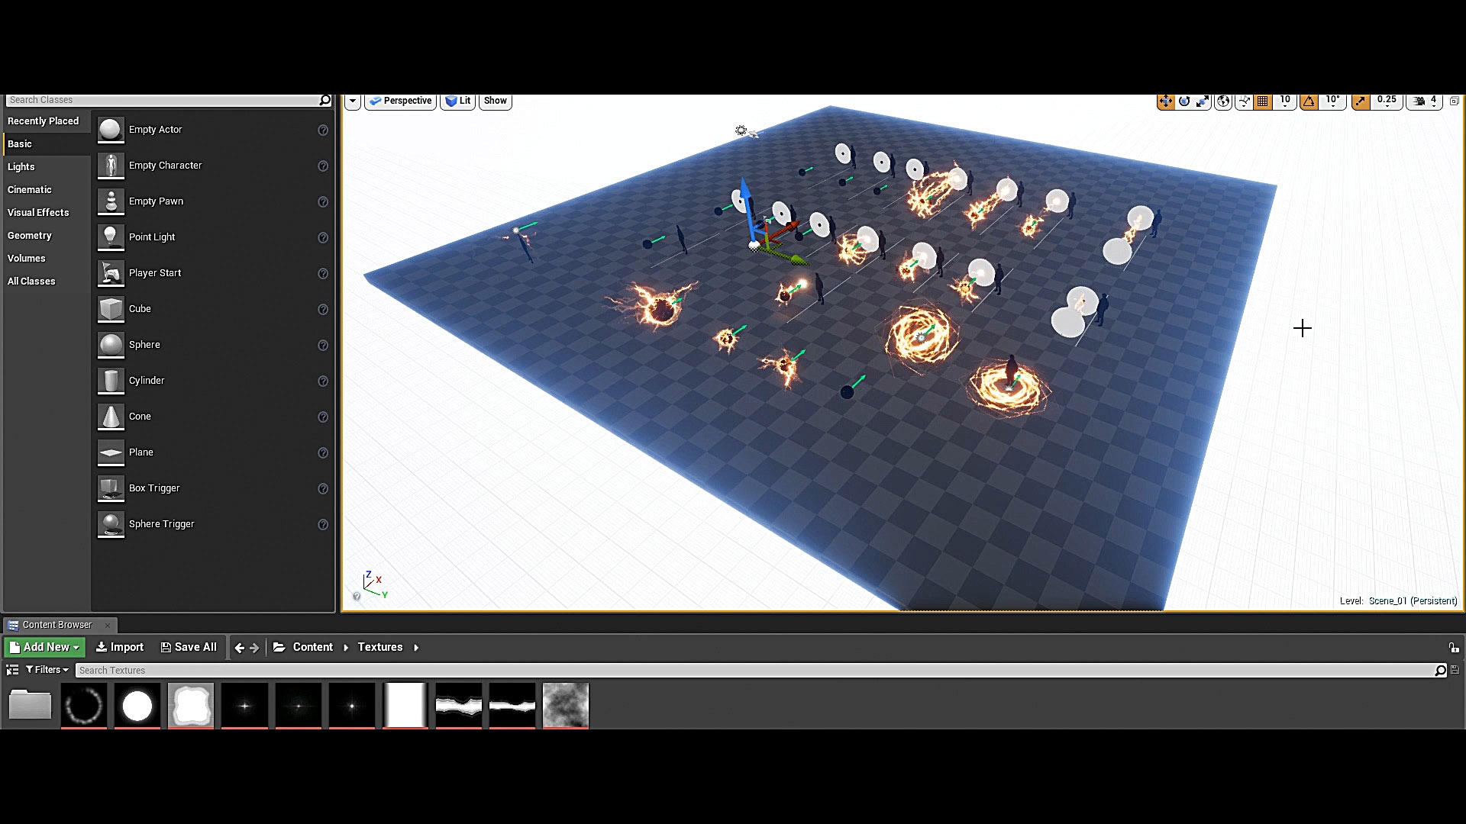Enable surface snapping icon in viewport toolbar
The height and width of the screenshot is (824, 1466).
pos(1242,101)
